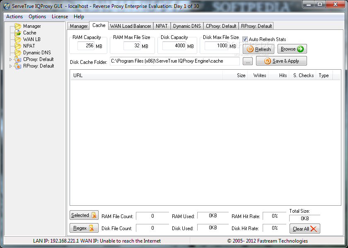The width and height of the screenshot is (348, 248).
Task: Switch to the RProxy: Default tab
Action: [x=256, y=26]
